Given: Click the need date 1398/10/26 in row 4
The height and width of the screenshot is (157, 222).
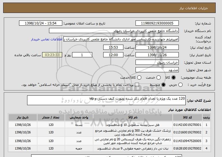Looking at the screenshot, I should click(x=23, y=148).
